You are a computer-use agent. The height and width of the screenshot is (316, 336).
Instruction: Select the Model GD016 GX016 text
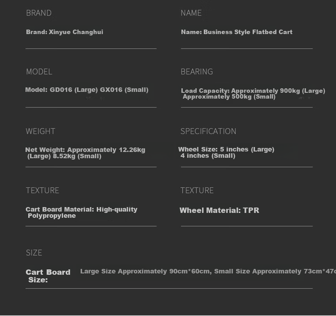coord(87,90)
